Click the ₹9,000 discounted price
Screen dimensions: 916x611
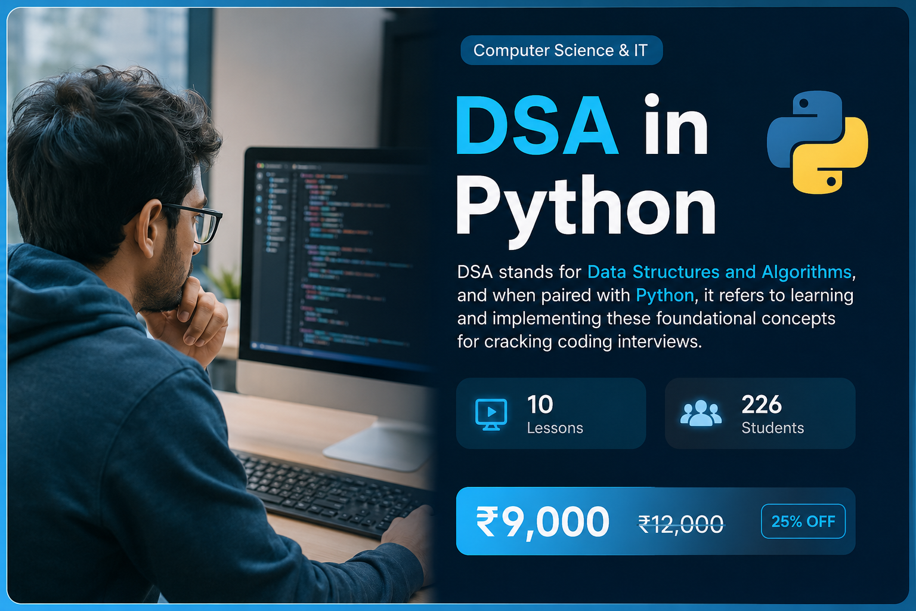click(543, 522)
